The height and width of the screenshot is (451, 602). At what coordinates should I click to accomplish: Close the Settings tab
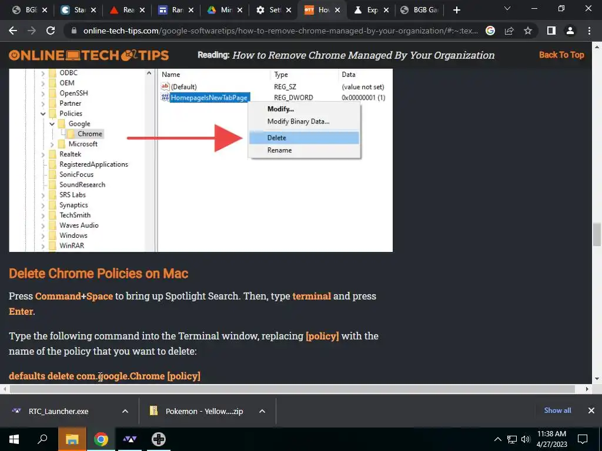(x=289, y=10)
